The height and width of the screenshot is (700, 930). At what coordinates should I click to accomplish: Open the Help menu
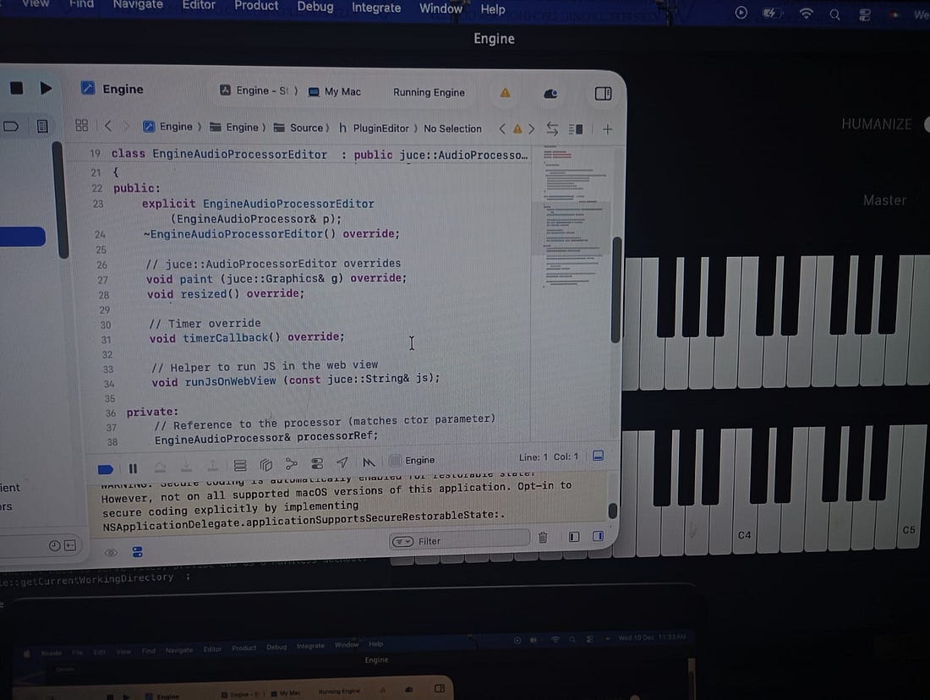(493, 9)
